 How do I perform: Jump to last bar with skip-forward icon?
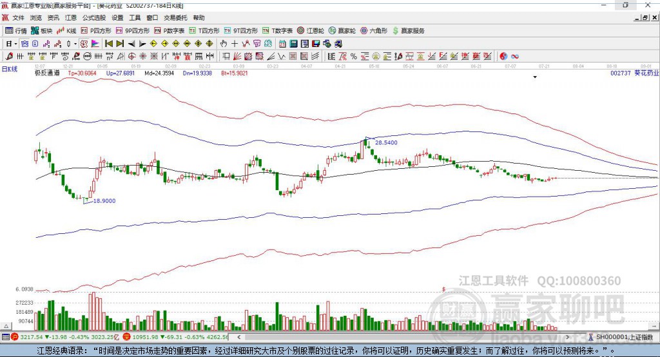tap(120, 44)
